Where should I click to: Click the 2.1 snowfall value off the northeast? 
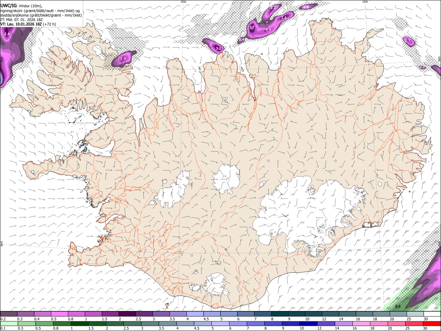pos(408,41)
